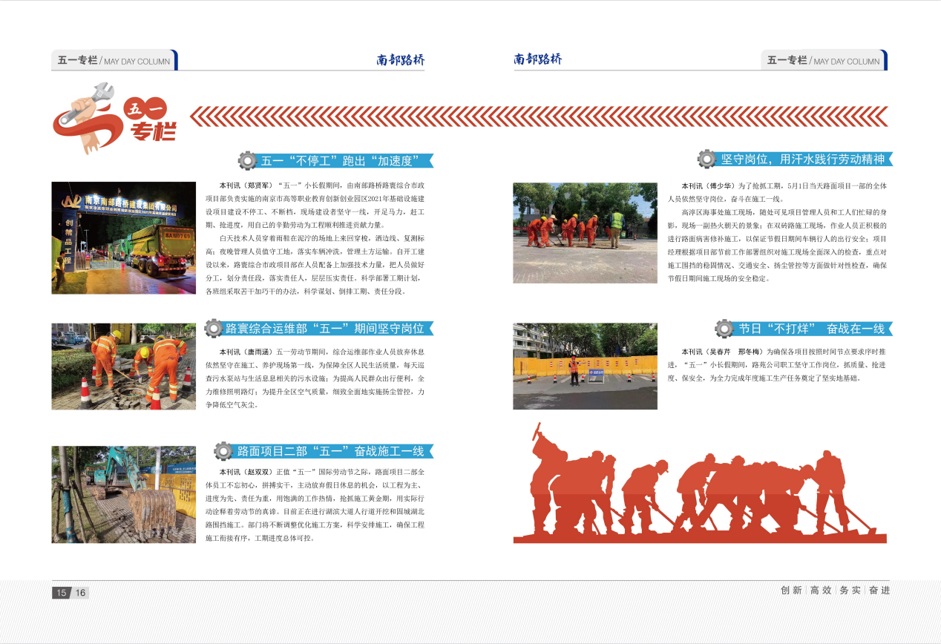Open the excavator digging photo
This screenshot has width=941, height=644.
124,494
